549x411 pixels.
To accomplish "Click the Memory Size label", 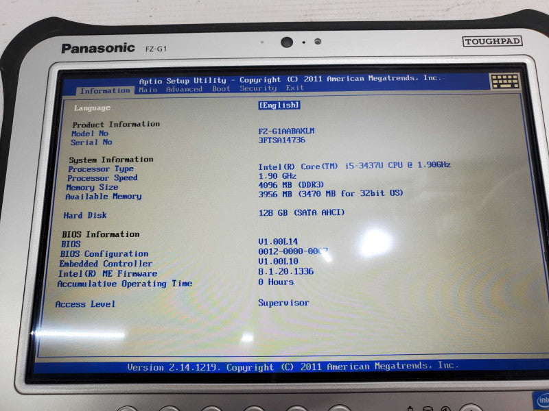I will (92, 187).
